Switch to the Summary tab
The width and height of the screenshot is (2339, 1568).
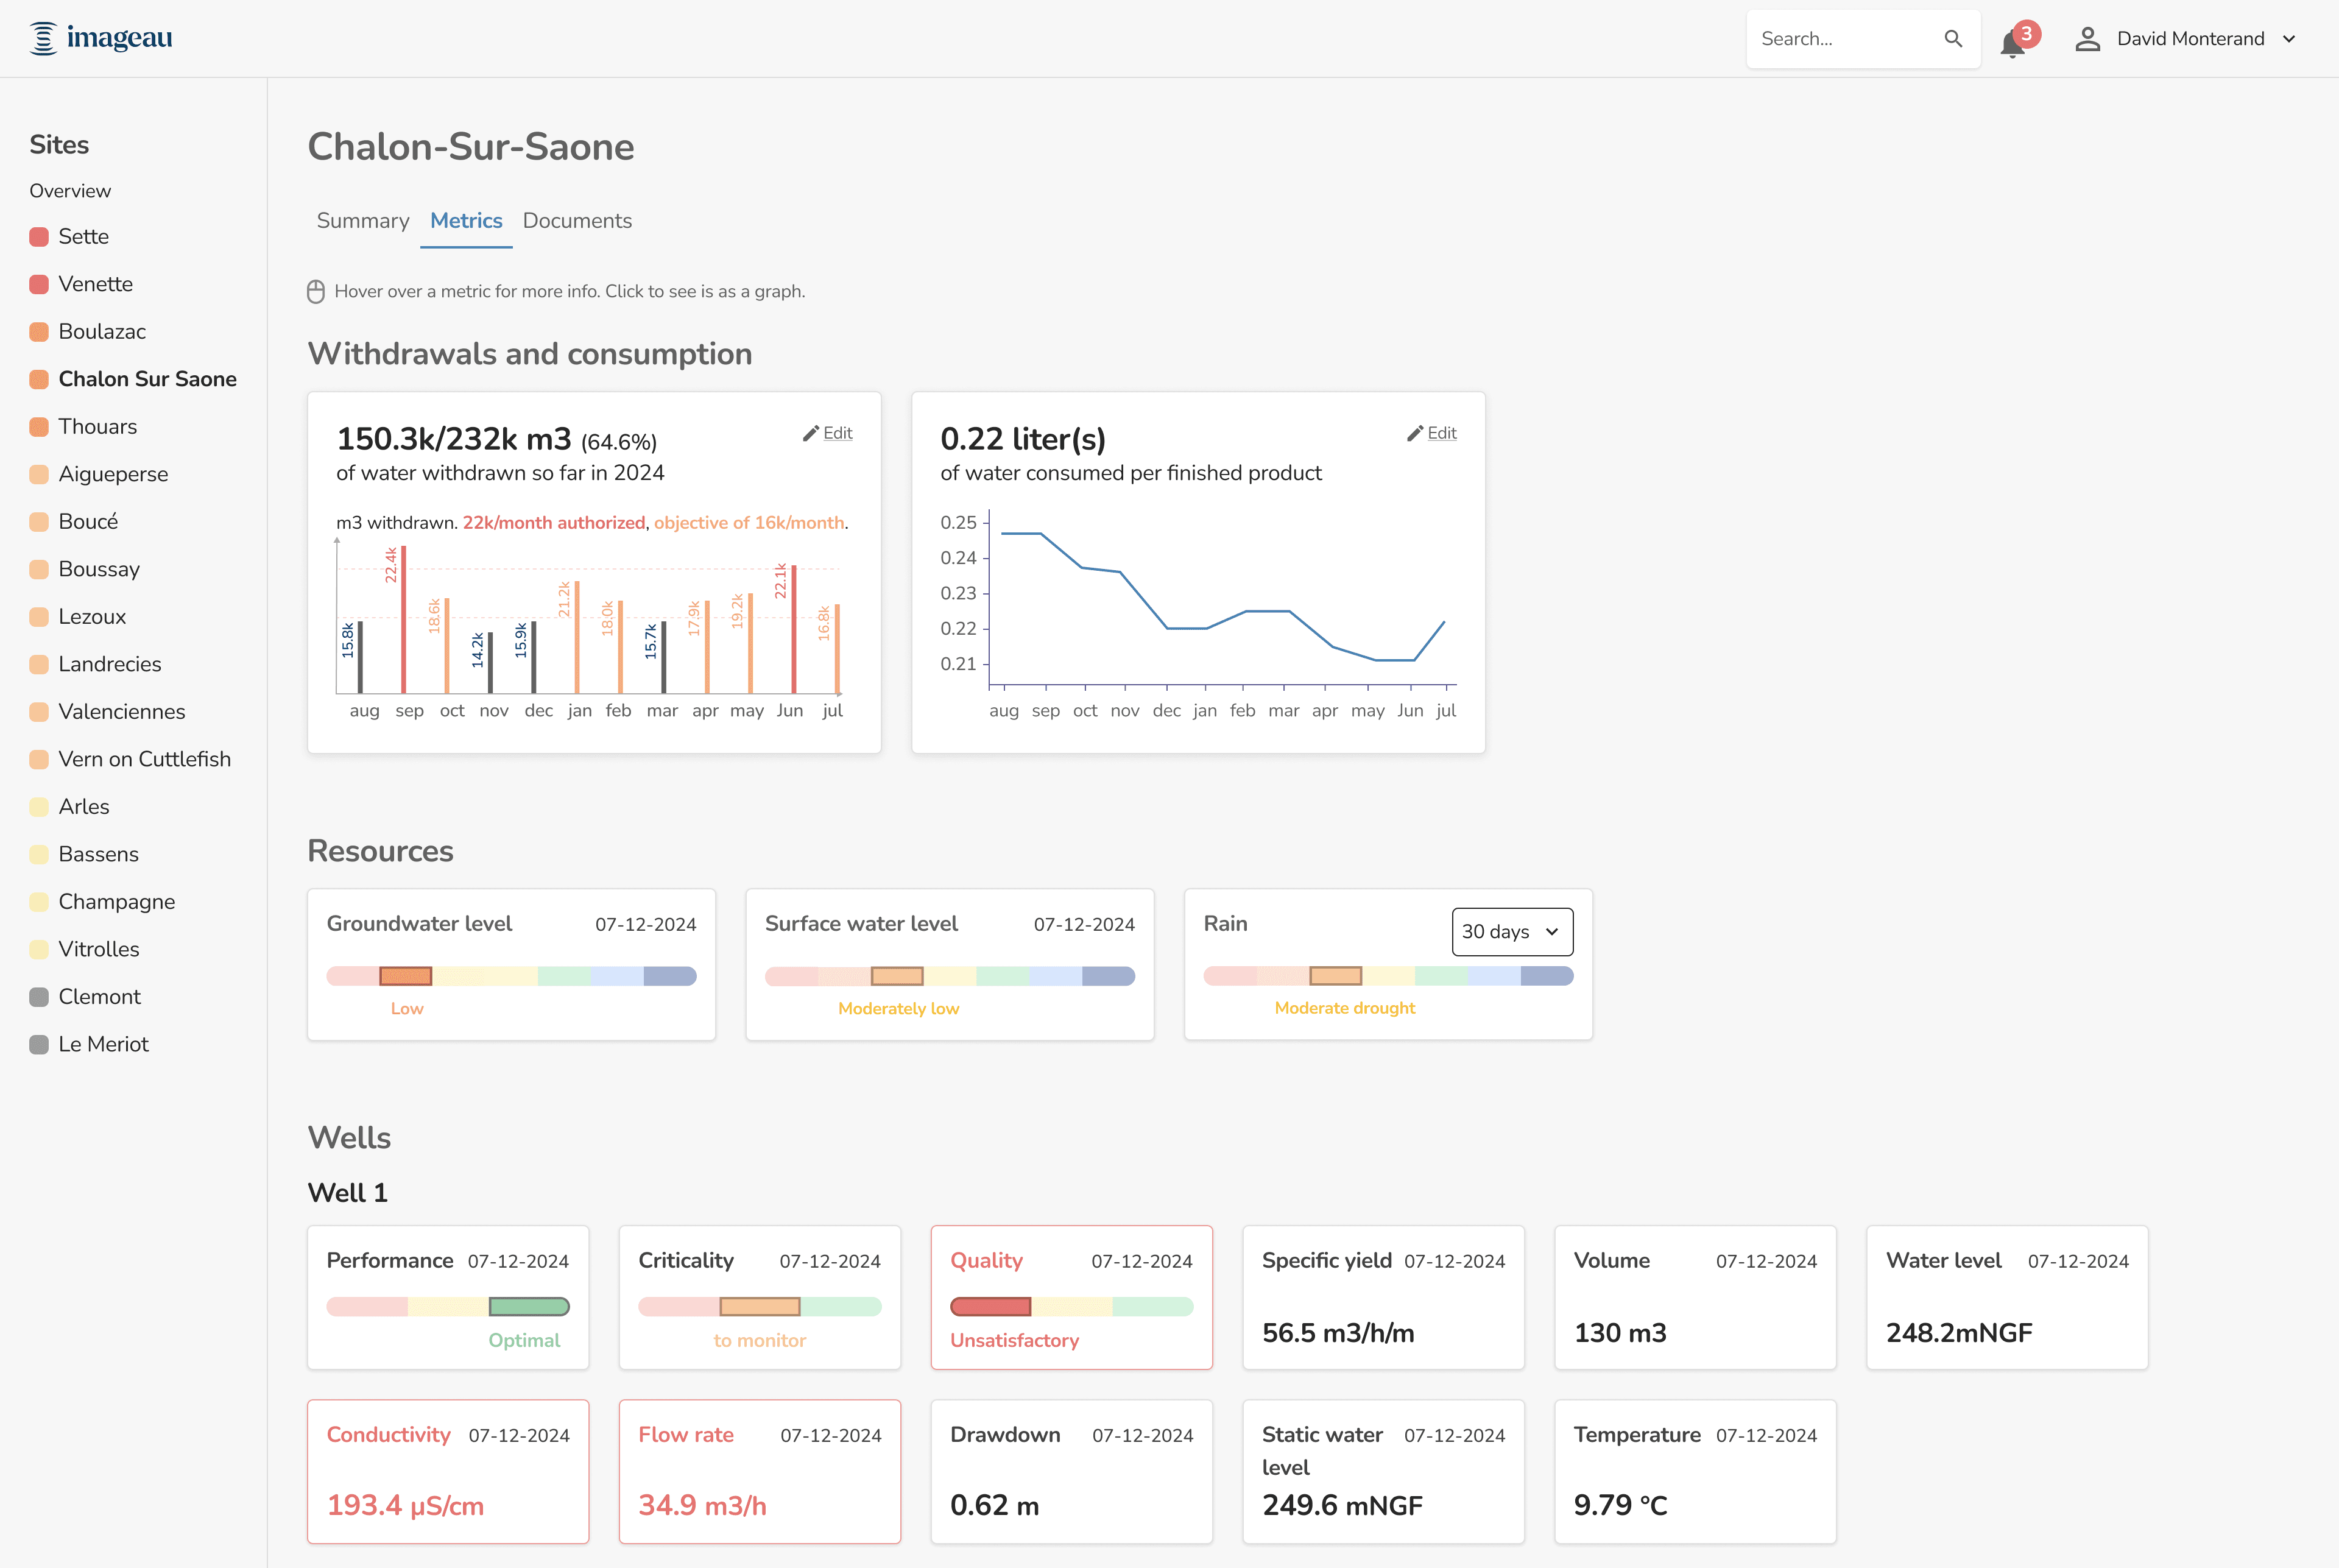point(363,221)
